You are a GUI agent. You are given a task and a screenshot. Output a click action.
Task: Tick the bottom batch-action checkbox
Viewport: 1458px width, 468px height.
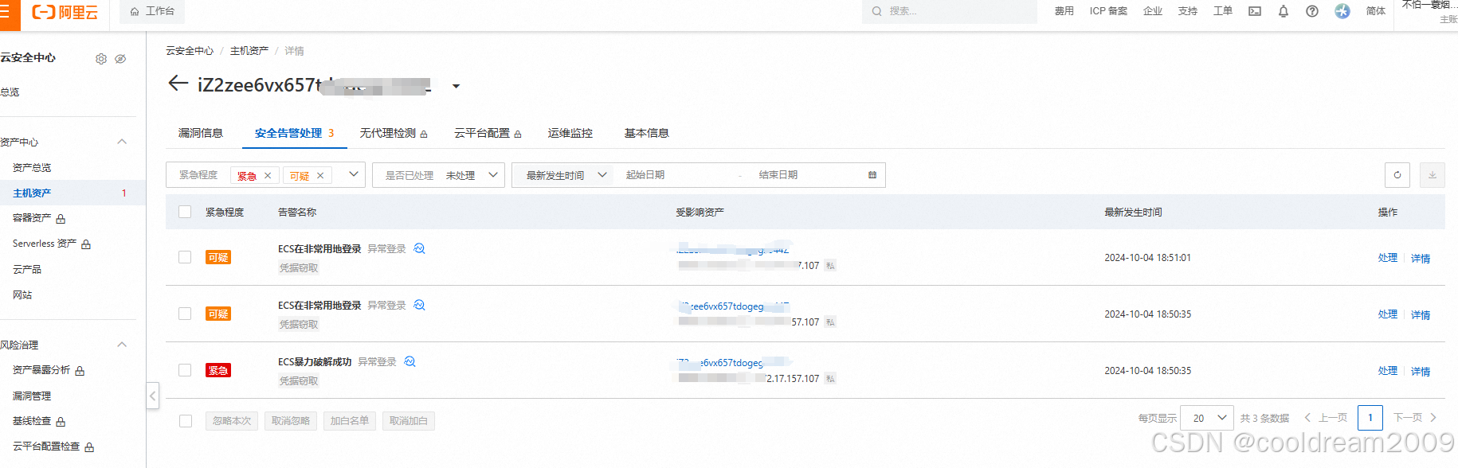tap(186, 421)
